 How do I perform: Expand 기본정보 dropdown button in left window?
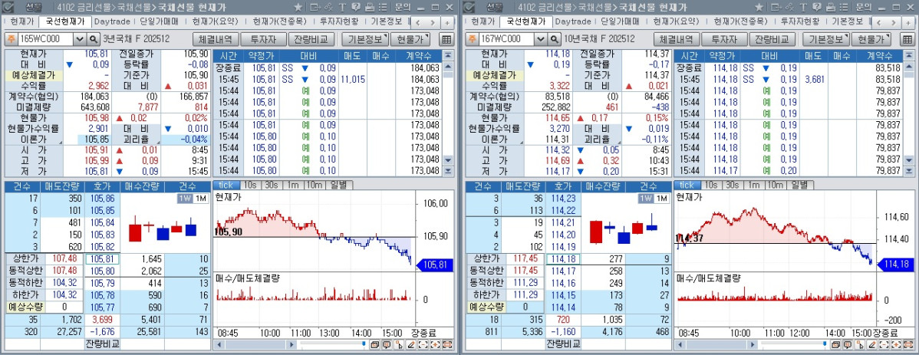coord(366,39)
